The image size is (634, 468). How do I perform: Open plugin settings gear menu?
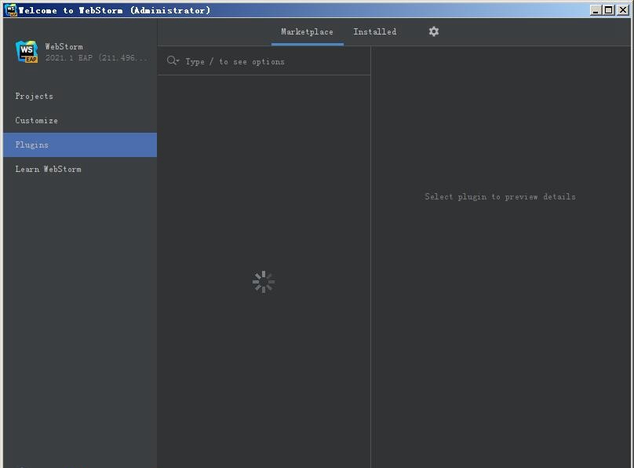click(x=434, y=31)
